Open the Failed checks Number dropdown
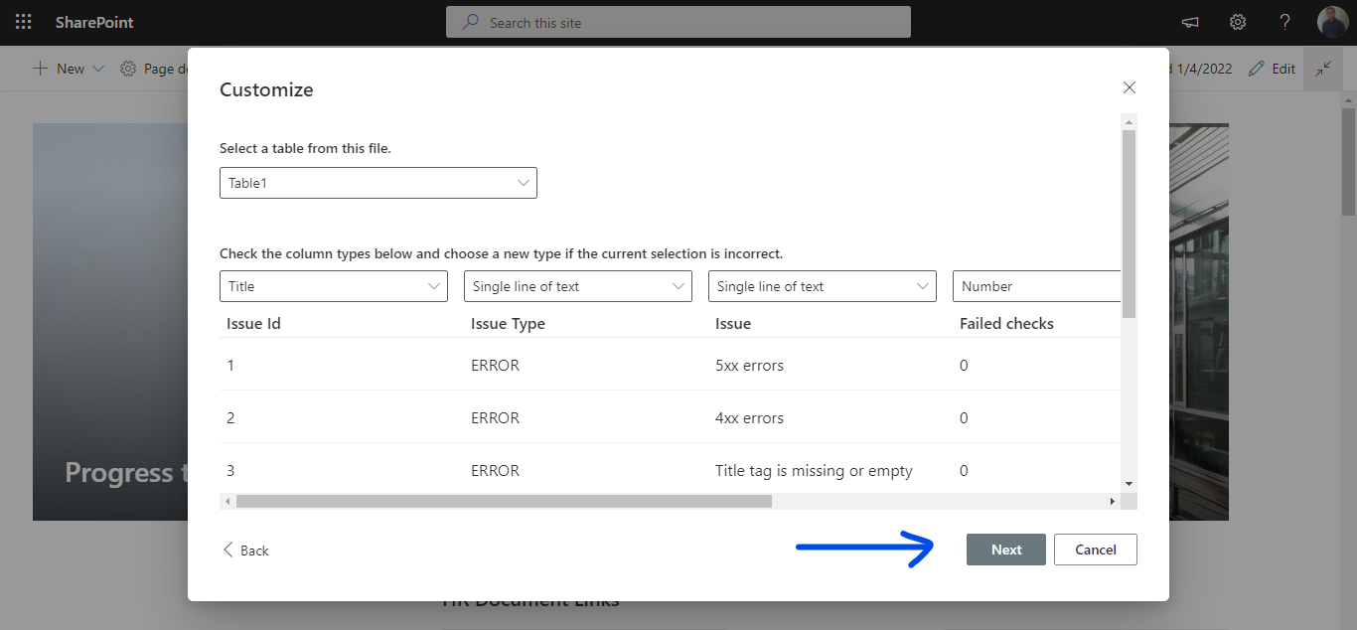Image resolution: width=1357 pixels, height=630 pixels. 1036,286
